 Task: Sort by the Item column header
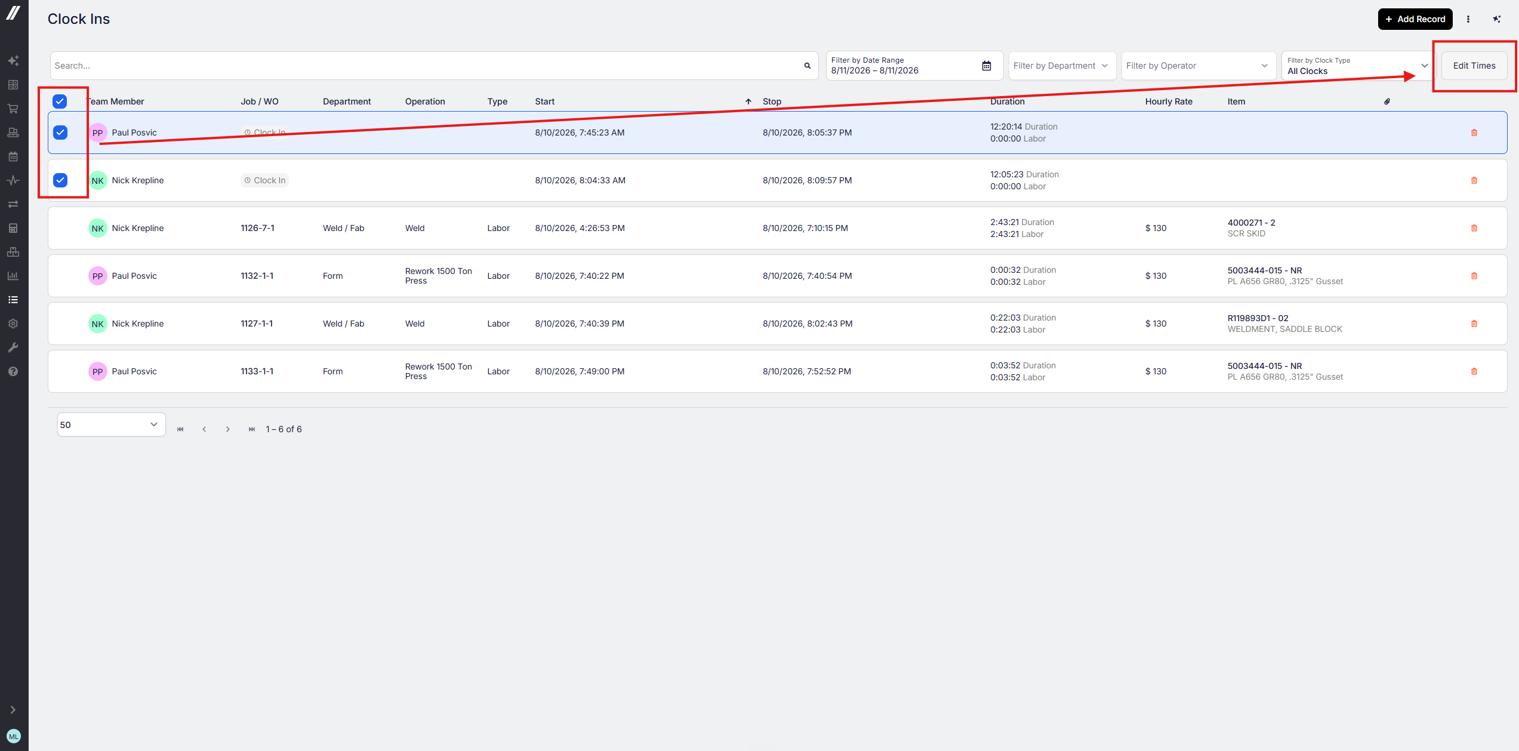pyautogui.click(x=1236, y=101)
